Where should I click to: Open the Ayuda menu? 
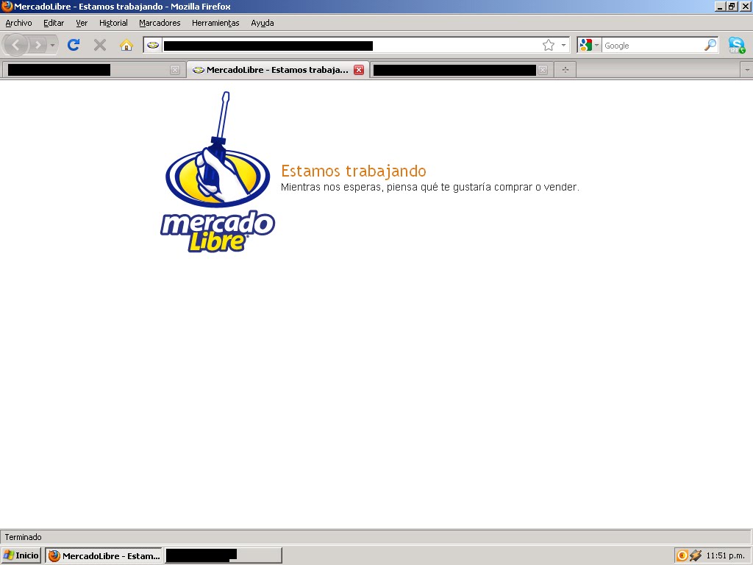263,23
